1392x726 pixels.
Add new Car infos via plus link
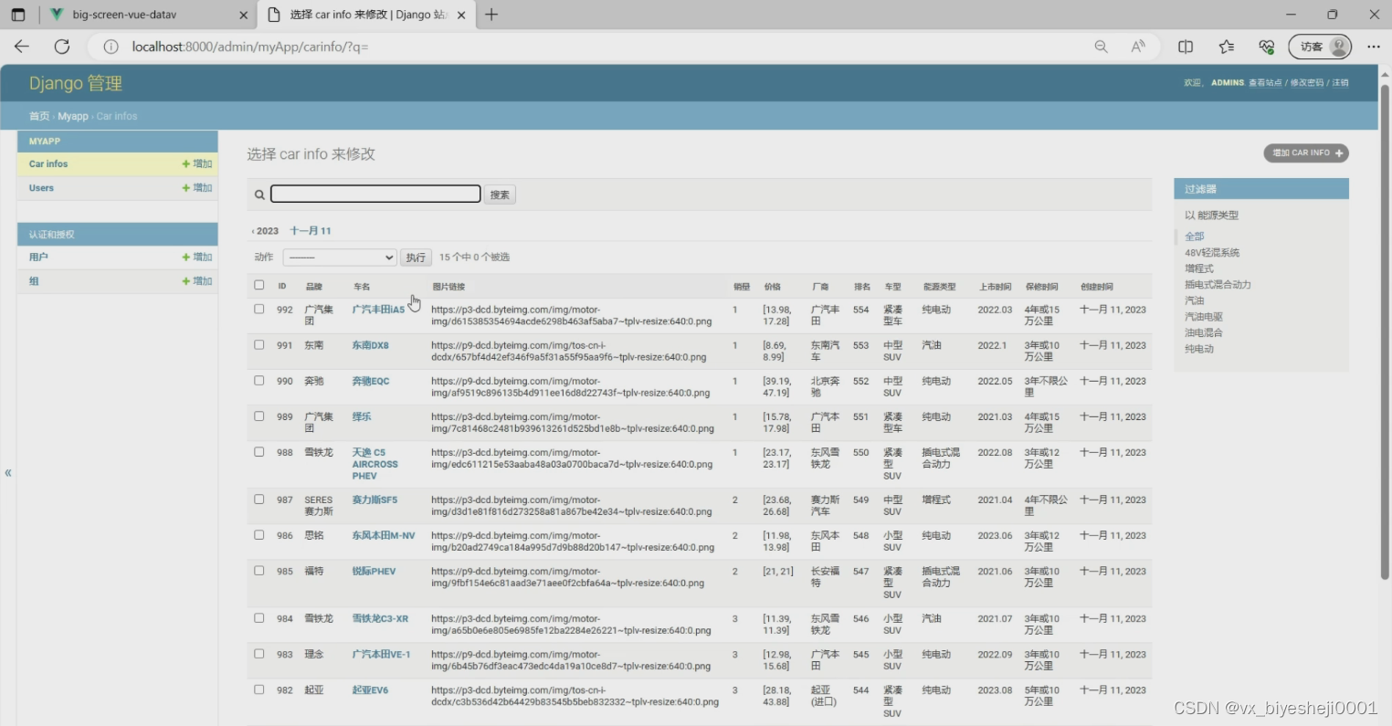(x=197, y=164)
